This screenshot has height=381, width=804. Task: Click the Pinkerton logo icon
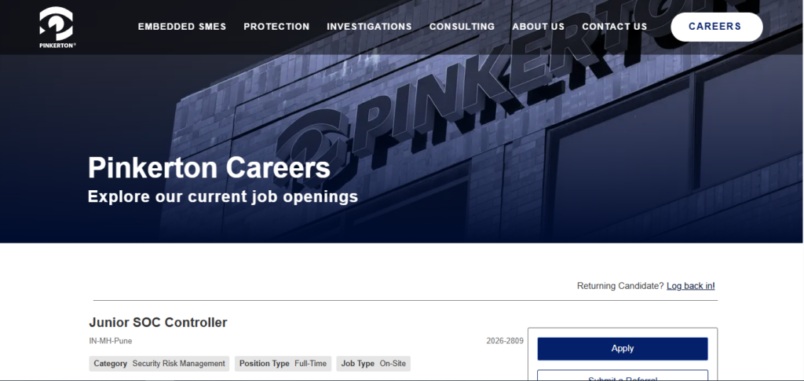click(57, 27)
